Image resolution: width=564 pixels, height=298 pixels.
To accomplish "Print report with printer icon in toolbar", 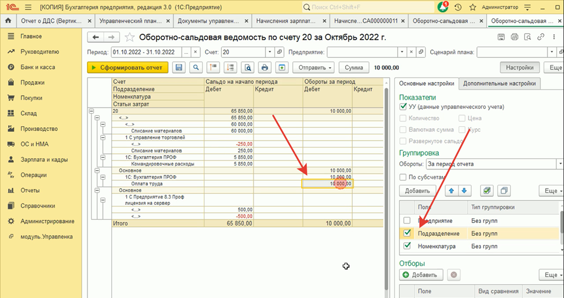I will [x=265, y=68].
